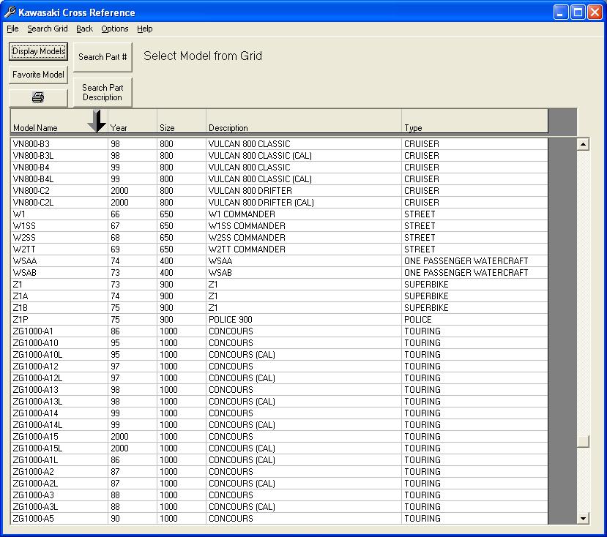This screenshot has width=607, height=537.
Task: Click Search Part Description button
Action: pos(103,92)
